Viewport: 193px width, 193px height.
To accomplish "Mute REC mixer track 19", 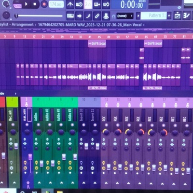I will click(187, 125).
